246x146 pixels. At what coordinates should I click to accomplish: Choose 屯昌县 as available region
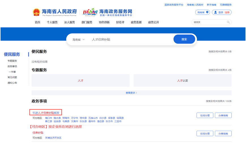(x=66, y=121)
